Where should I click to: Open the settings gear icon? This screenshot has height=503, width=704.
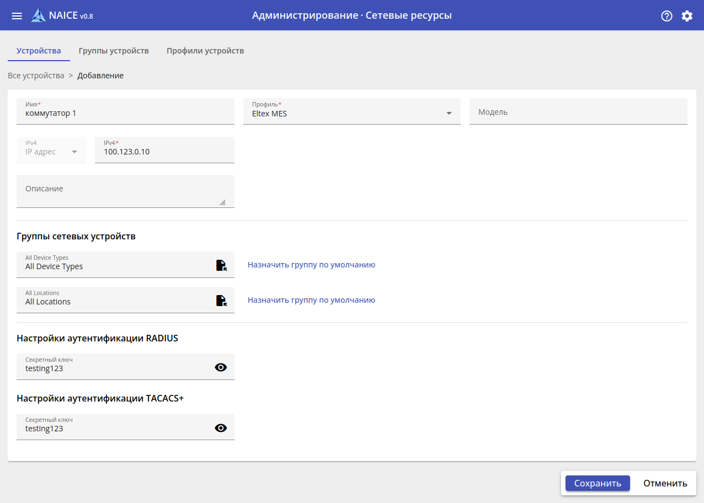(686, 16)
